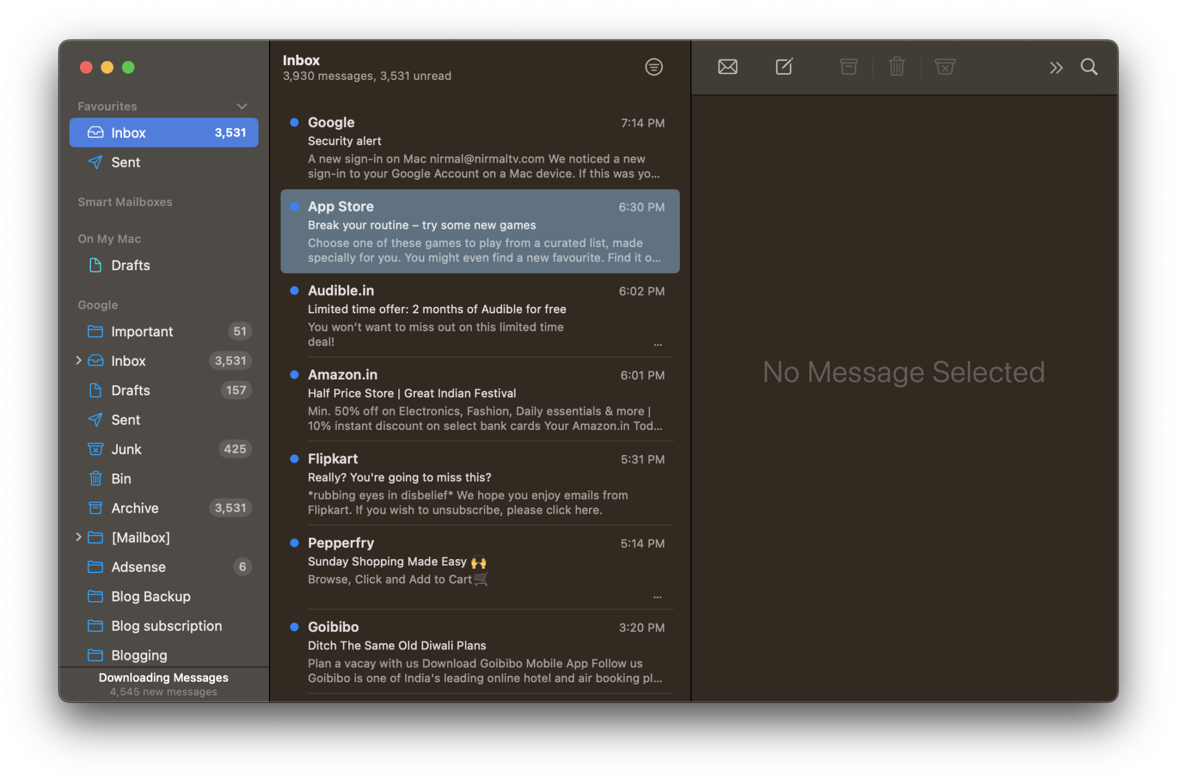The height and width of the screenshot is (780, 1177).
Task: Open the App Store games email
Action: pos(480,231)
